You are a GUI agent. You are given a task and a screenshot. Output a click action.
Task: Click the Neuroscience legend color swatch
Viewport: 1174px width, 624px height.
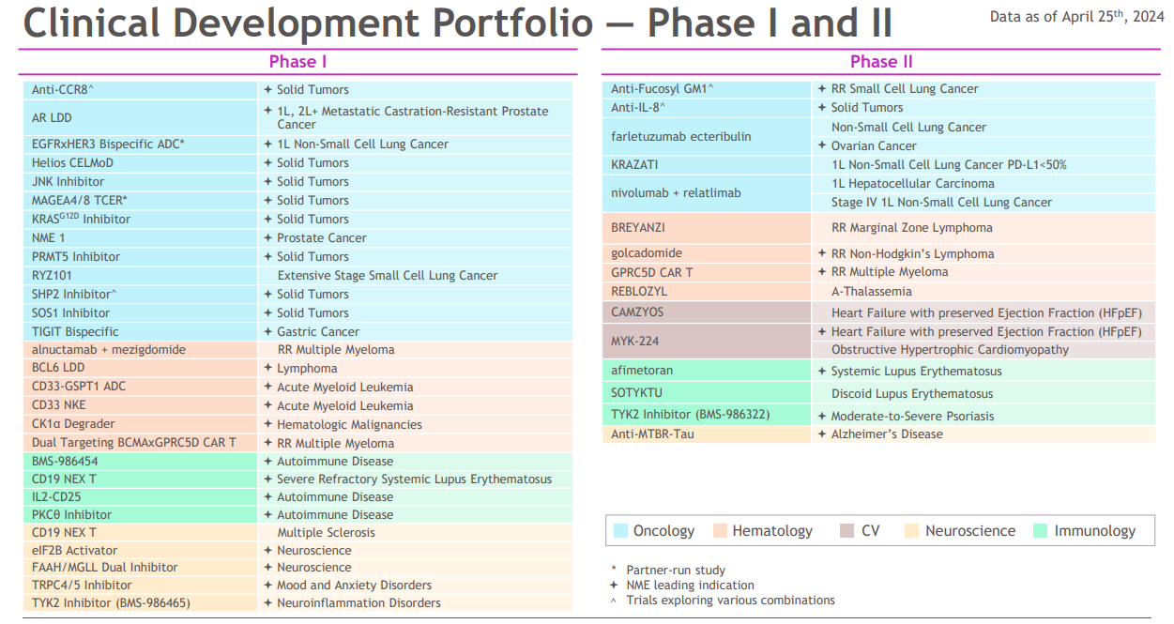[x=911, y=531]
